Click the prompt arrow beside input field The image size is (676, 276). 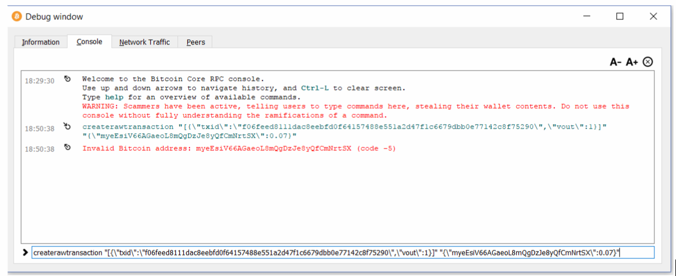click(x=26, y=252)
